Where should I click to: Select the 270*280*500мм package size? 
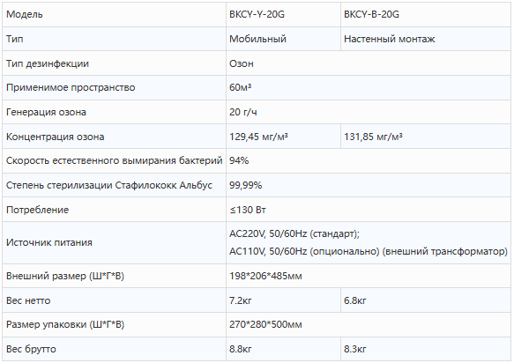pos(265,324)
